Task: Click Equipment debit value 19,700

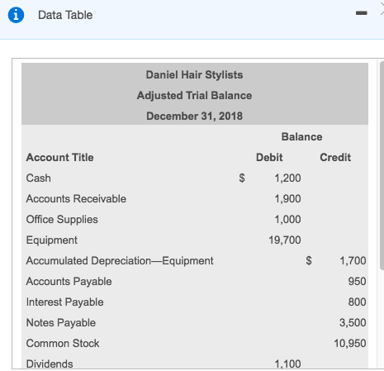Action: pos(285,240)
